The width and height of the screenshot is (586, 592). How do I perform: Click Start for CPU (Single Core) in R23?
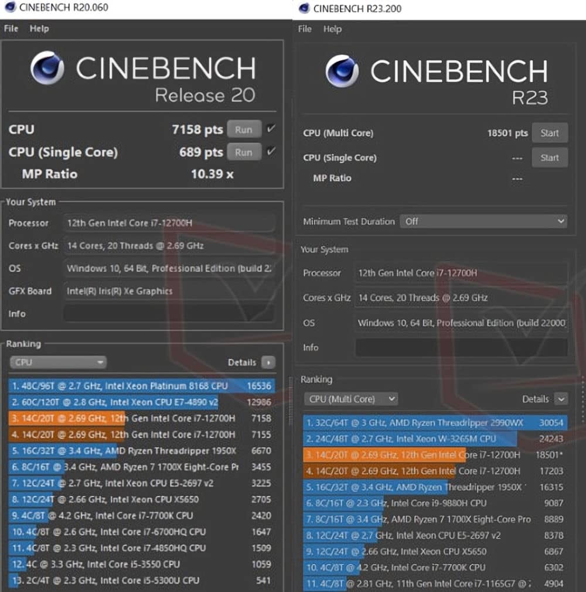(x=550, y=157)
